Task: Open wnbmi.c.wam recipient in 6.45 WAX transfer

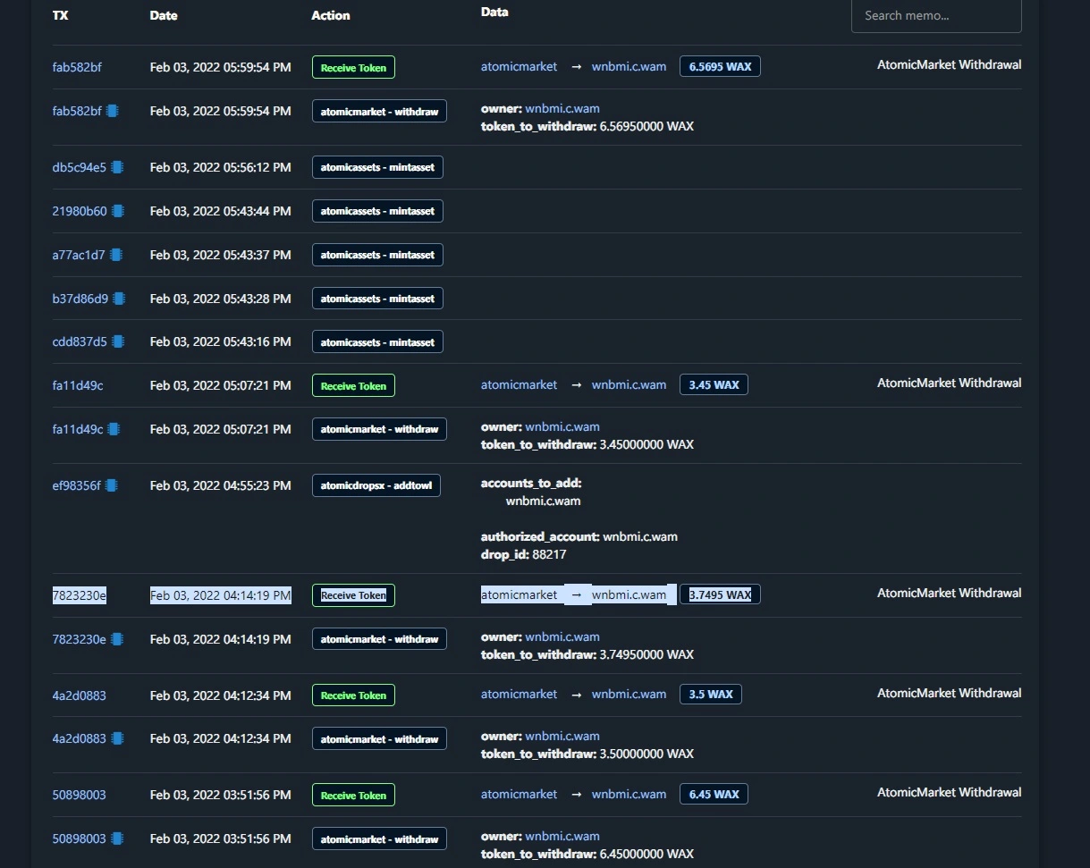Action: point(629,794)
